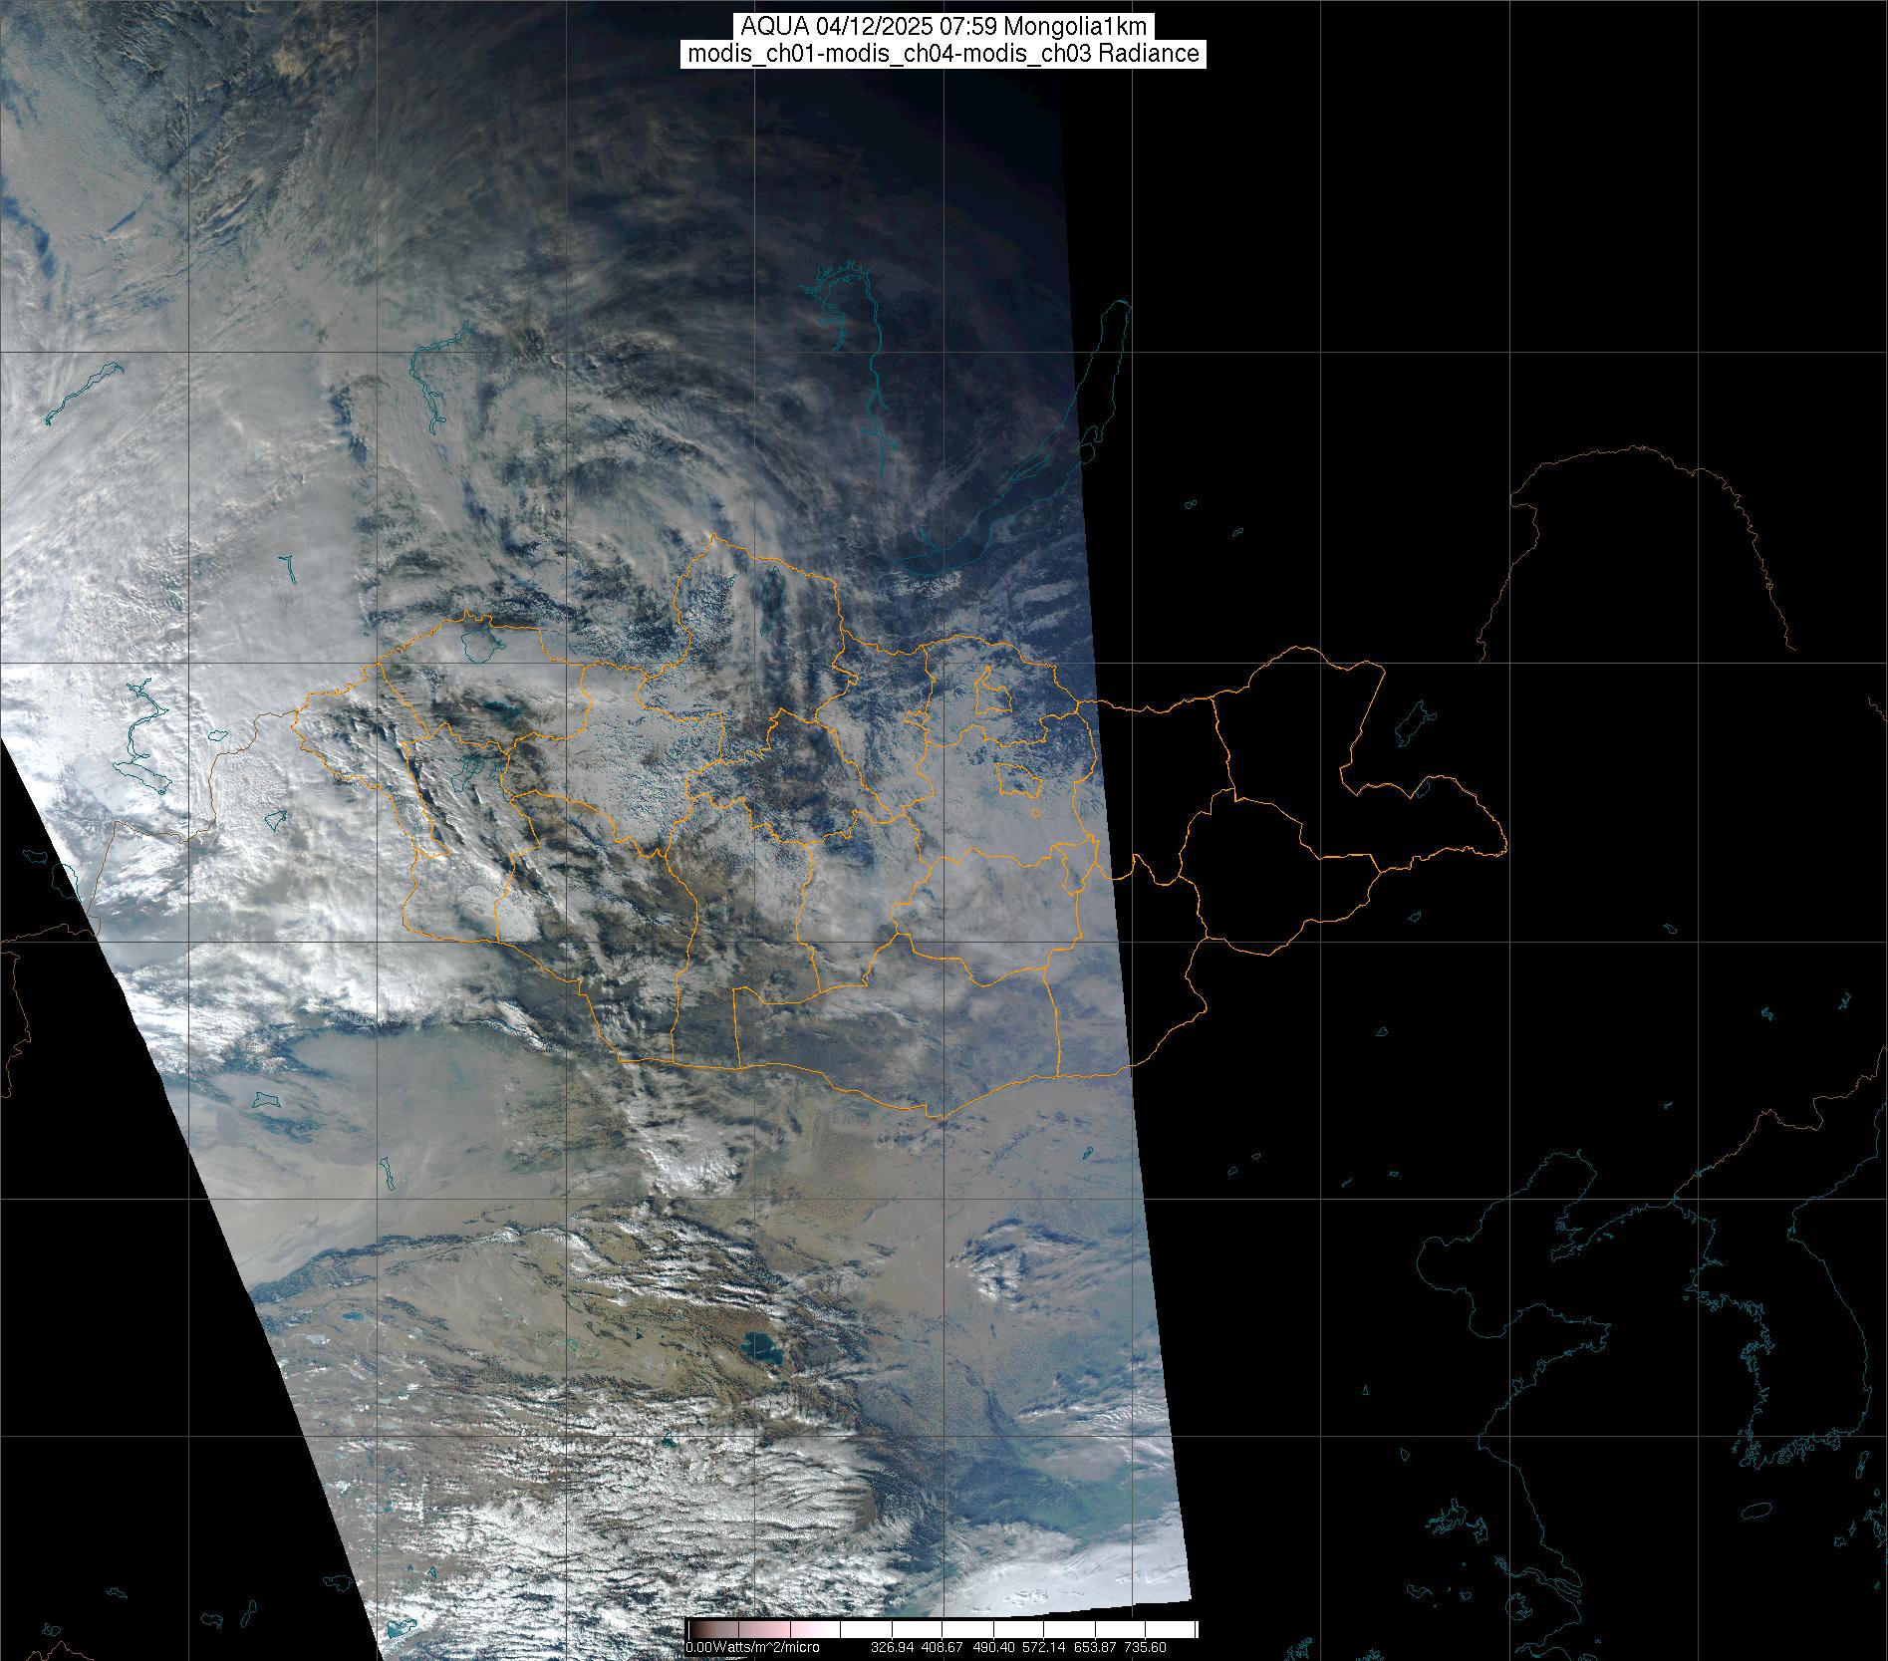Click the "326.94" scale value
Image resolution: width=1888 pixels, height=1661 pixels.
(891, 1647)
